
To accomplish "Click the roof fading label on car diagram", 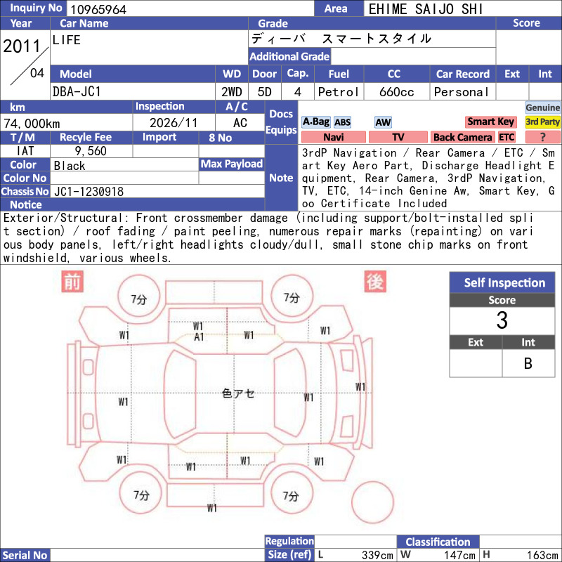I will pyautogui.click(x=238, y=393).
